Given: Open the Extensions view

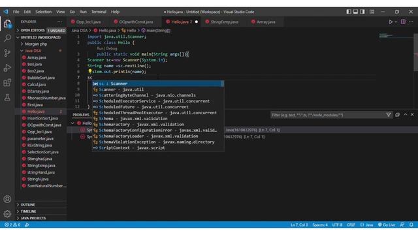Looking at the screenshot, I should (7, 83).
